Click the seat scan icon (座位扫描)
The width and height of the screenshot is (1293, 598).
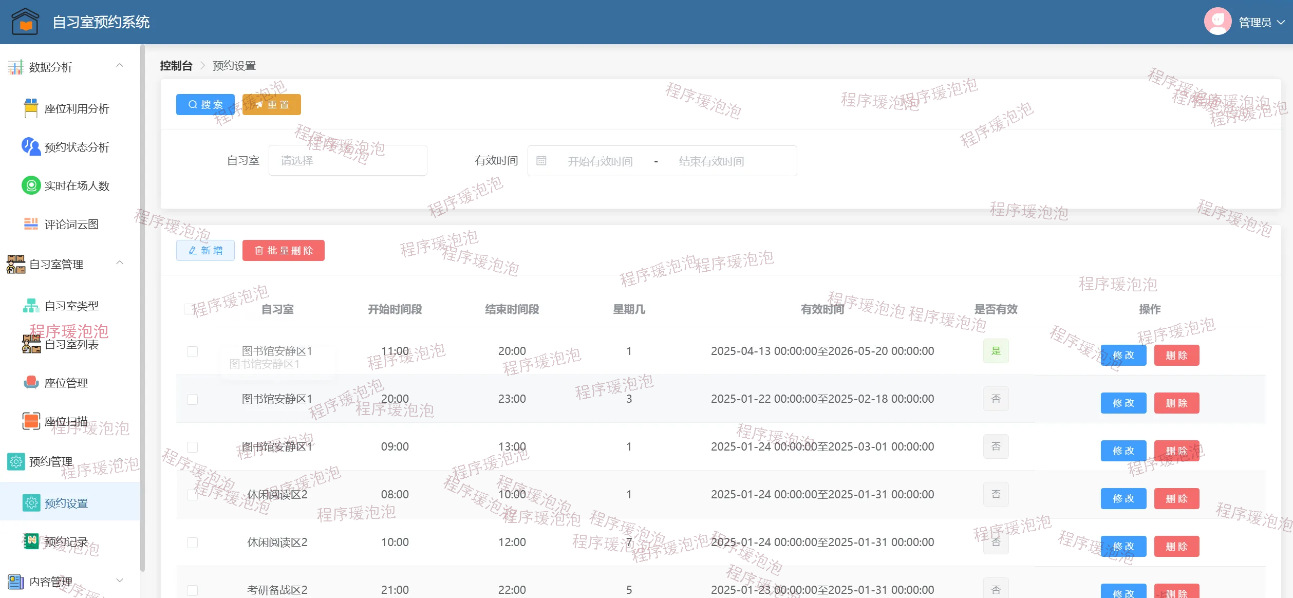point(31,421)
